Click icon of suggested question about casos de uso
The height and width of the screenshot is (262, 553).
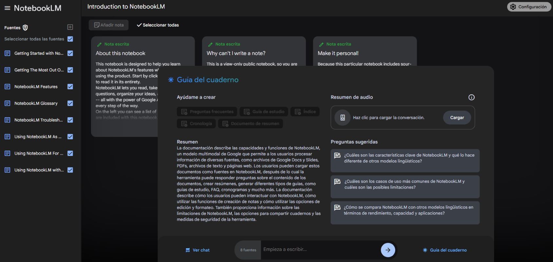point(337,181)
